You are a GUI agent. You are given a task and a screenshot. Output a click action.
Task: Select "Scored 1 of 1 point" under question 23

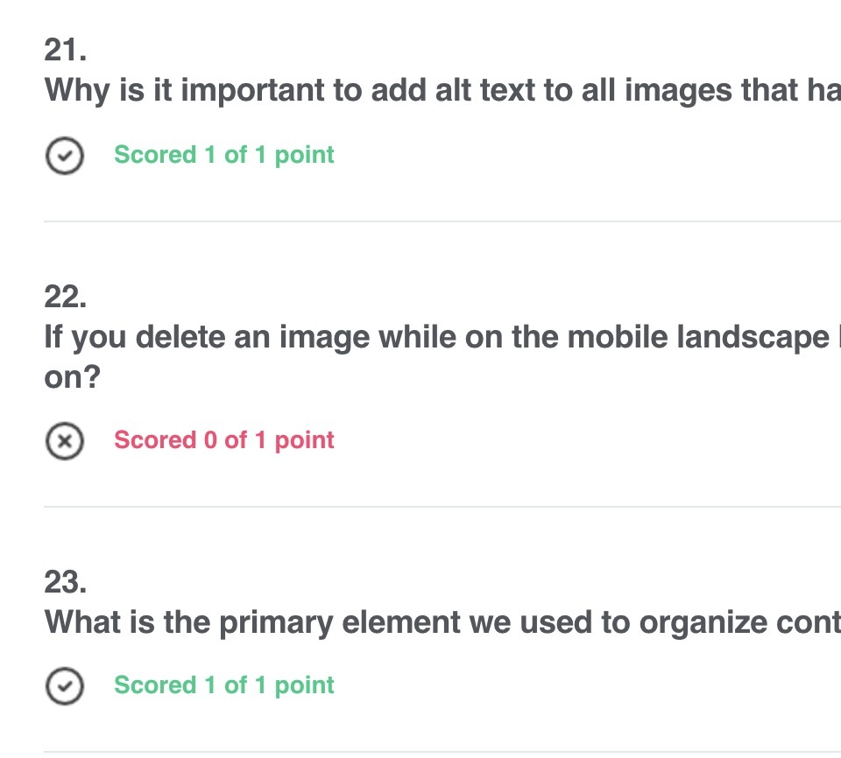(224, 685)
